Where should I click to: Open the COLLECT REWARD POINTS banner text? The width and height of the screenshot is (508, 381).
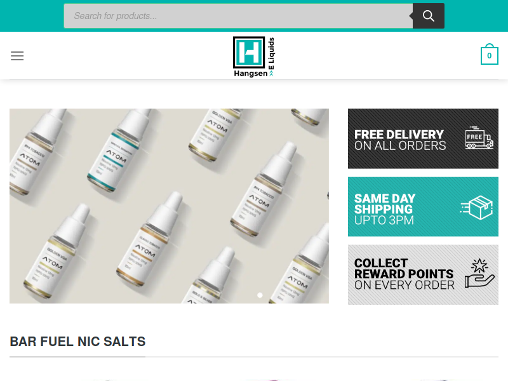pyautogui.click(x=404, y=274)
